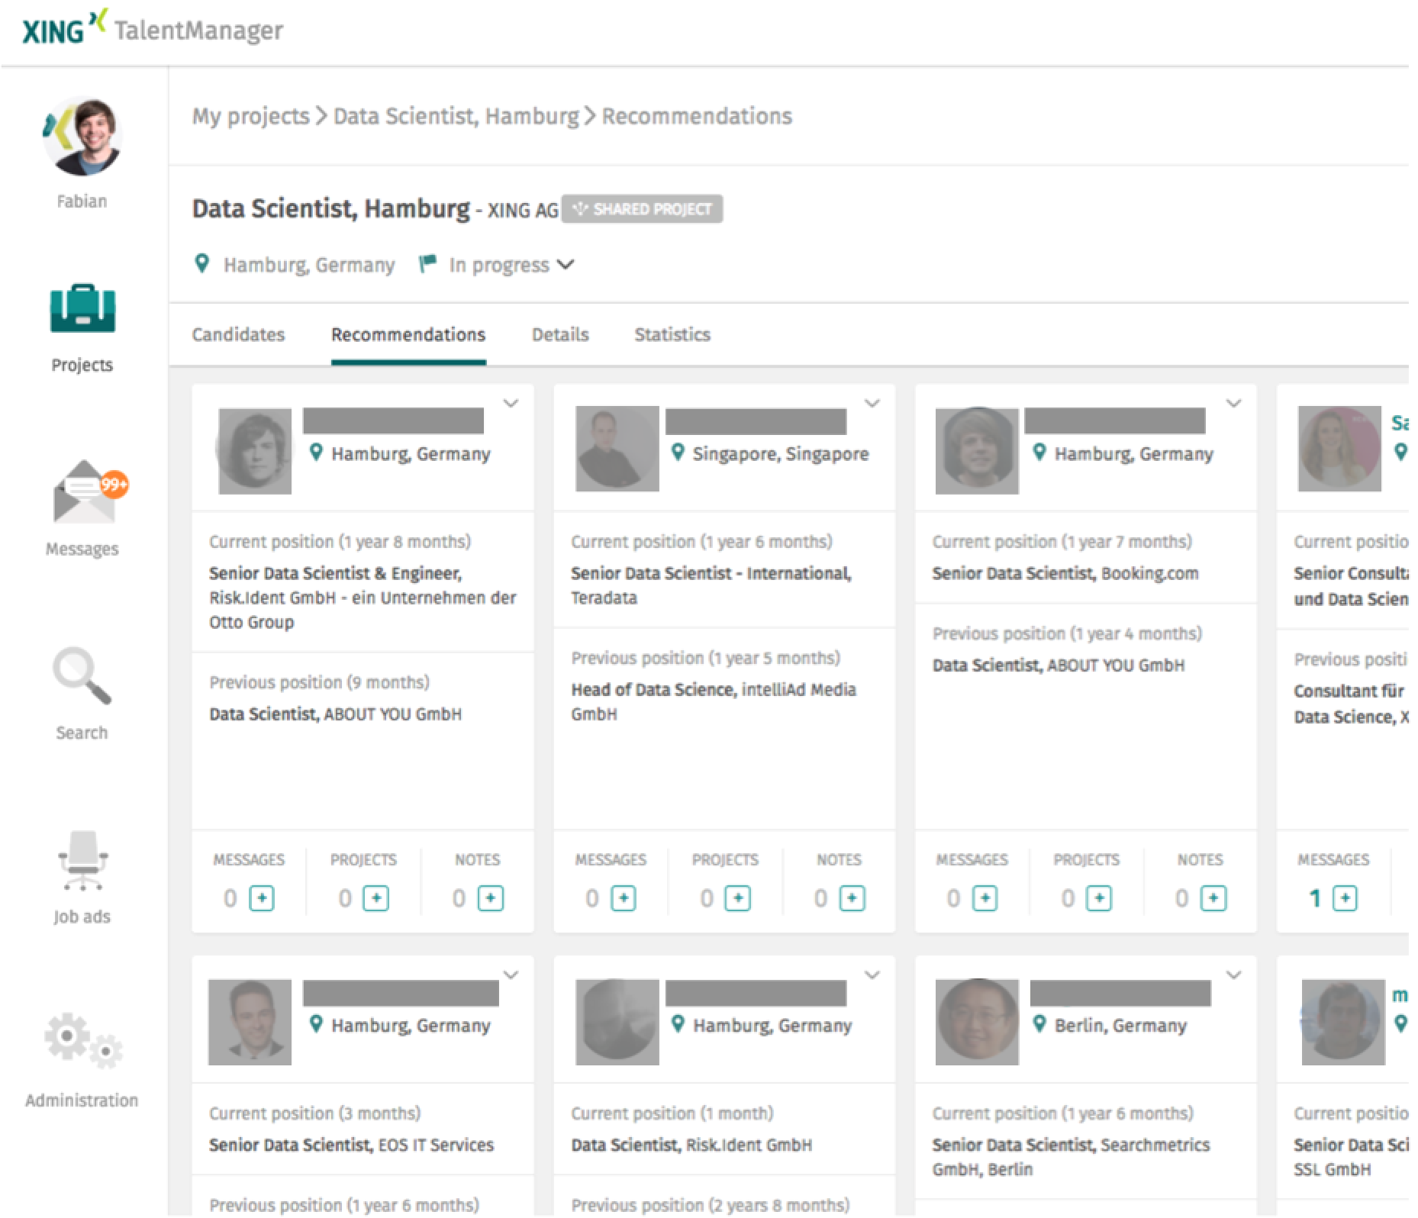1418x1218 pixels.
Task: Add note for Risk.Ident Senior Data Scientist & Engineer card
Action: [490, 898]
